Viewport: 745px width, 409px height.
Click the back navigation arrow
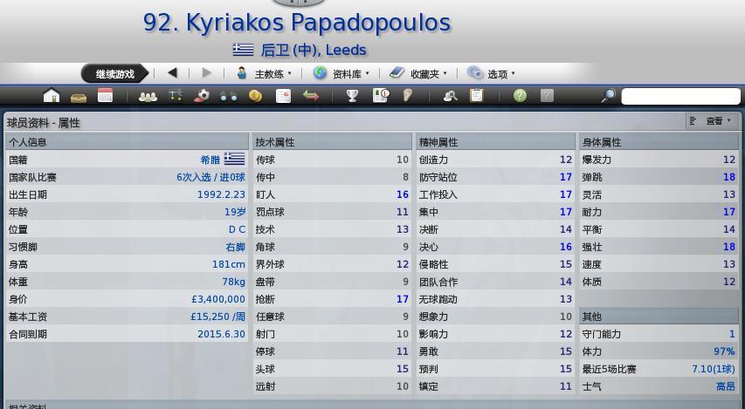172,73
